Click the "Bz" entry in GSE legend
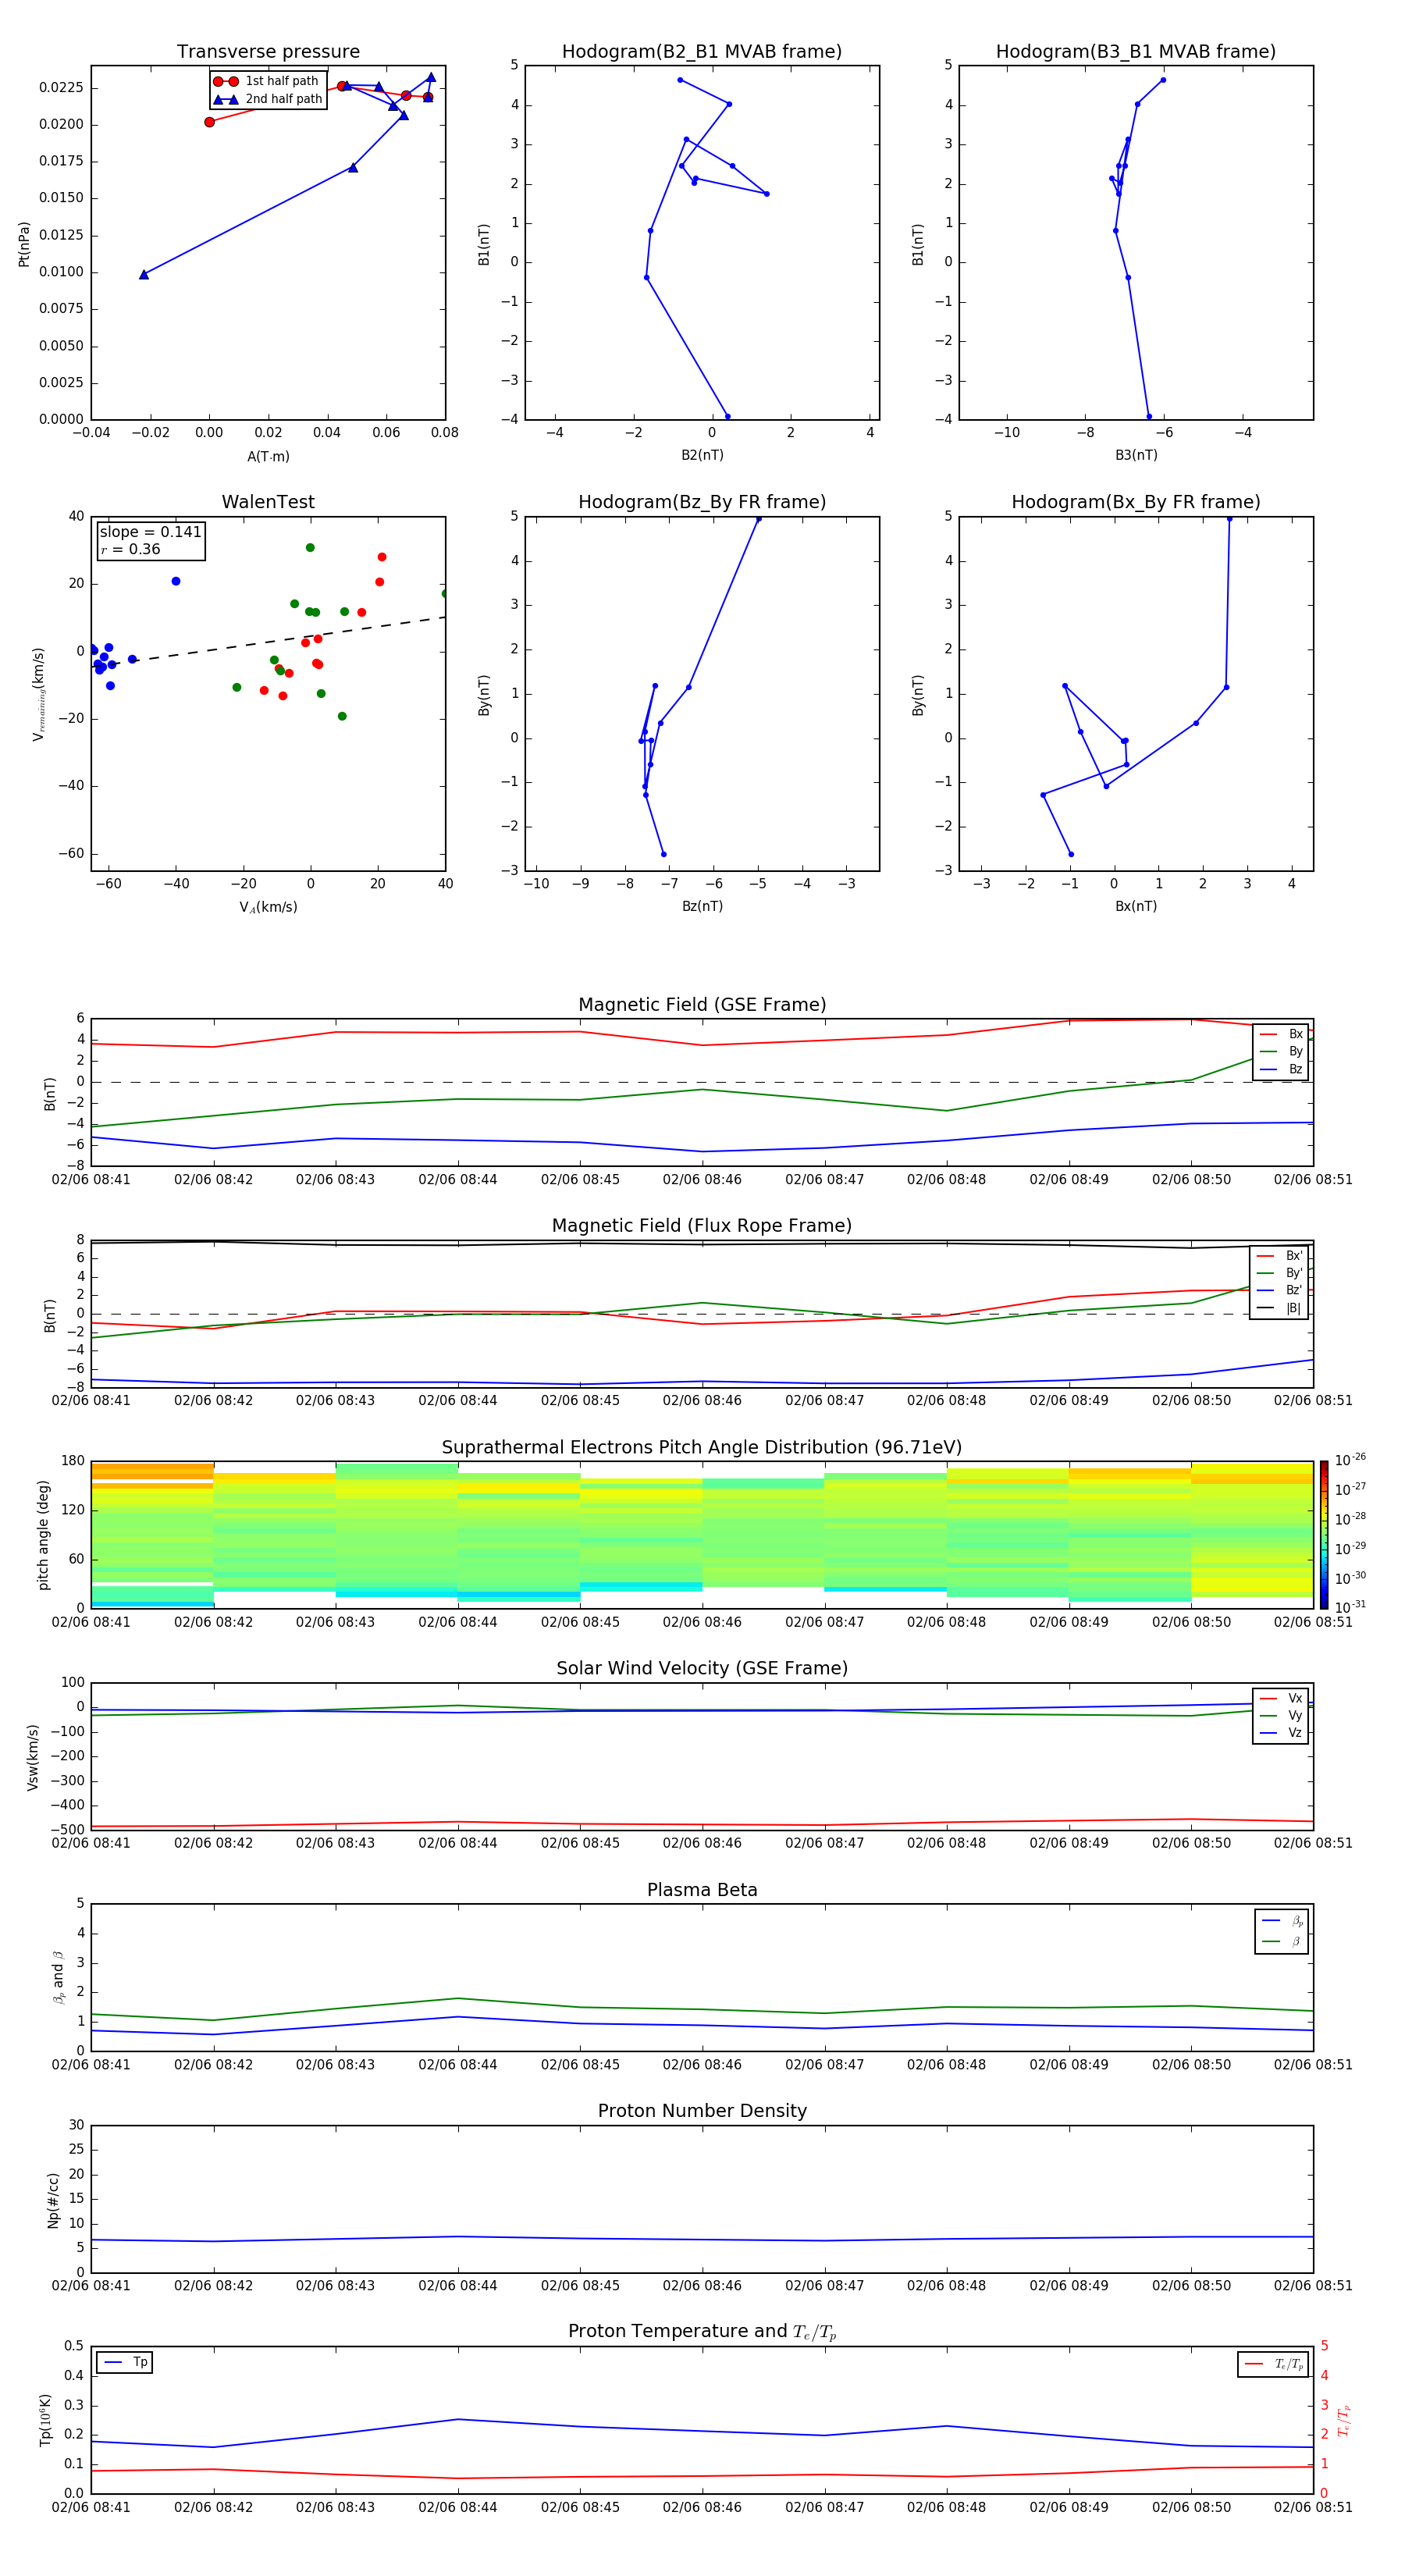1405x2576 pixels. click(x=1281, y=1070)
